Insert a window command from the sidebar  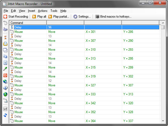5,50
